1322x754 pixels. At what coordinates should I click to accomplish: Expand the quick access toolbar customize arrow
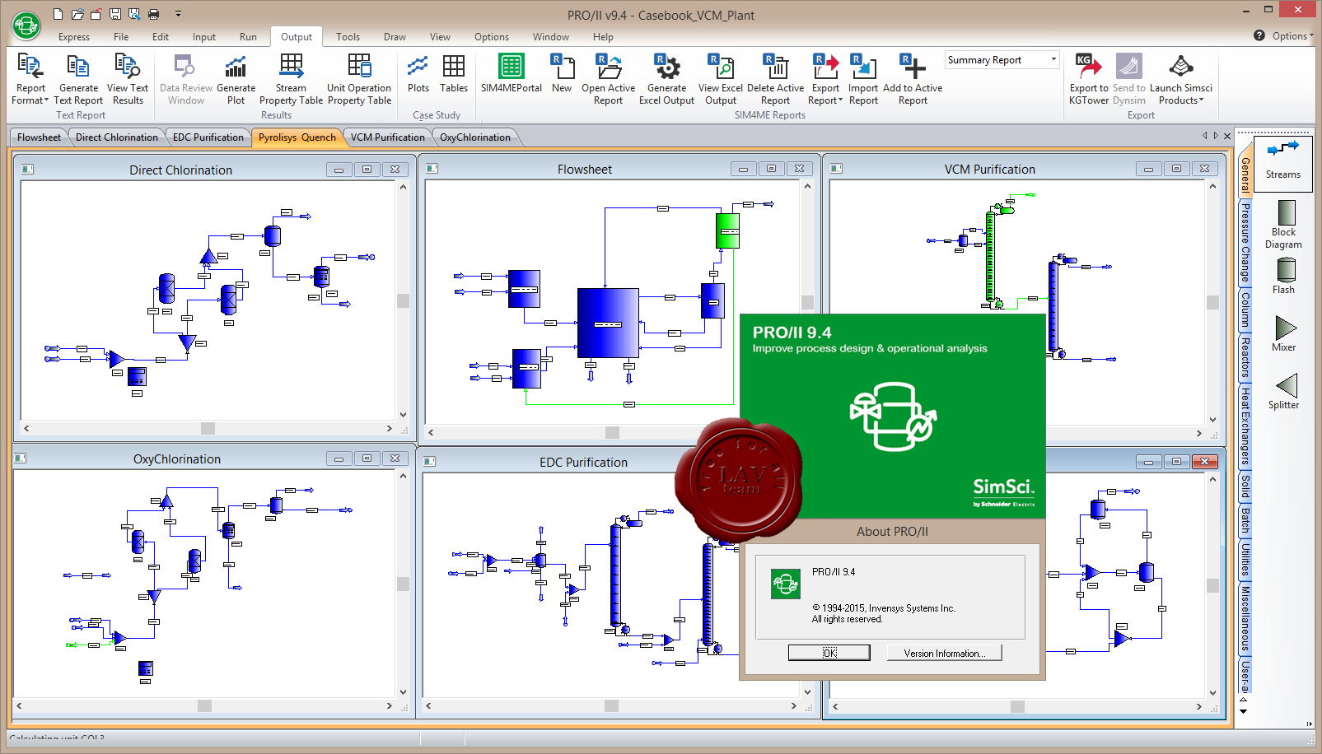tap(178, 14)
